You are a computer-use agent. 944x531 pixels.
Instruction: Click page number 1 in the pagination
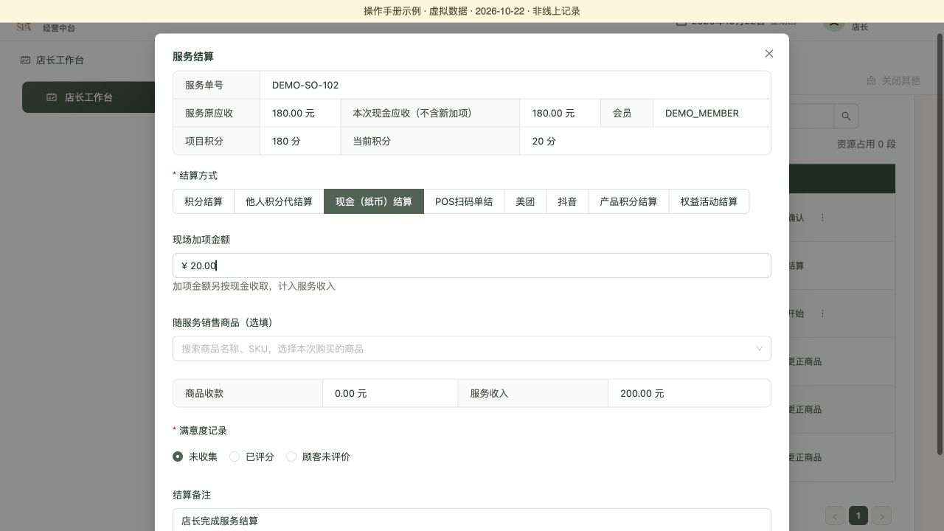coord(858,516)
